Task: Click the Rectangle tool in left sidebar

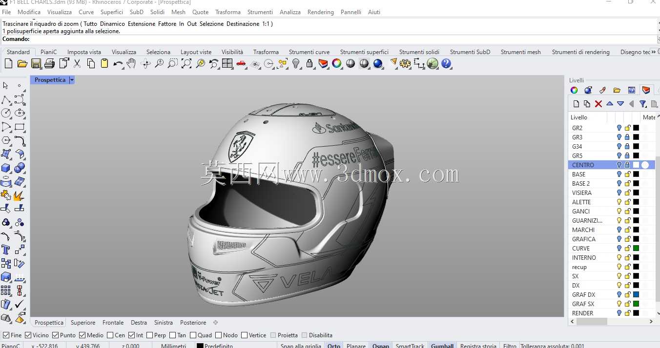Action: coord(20,127)
